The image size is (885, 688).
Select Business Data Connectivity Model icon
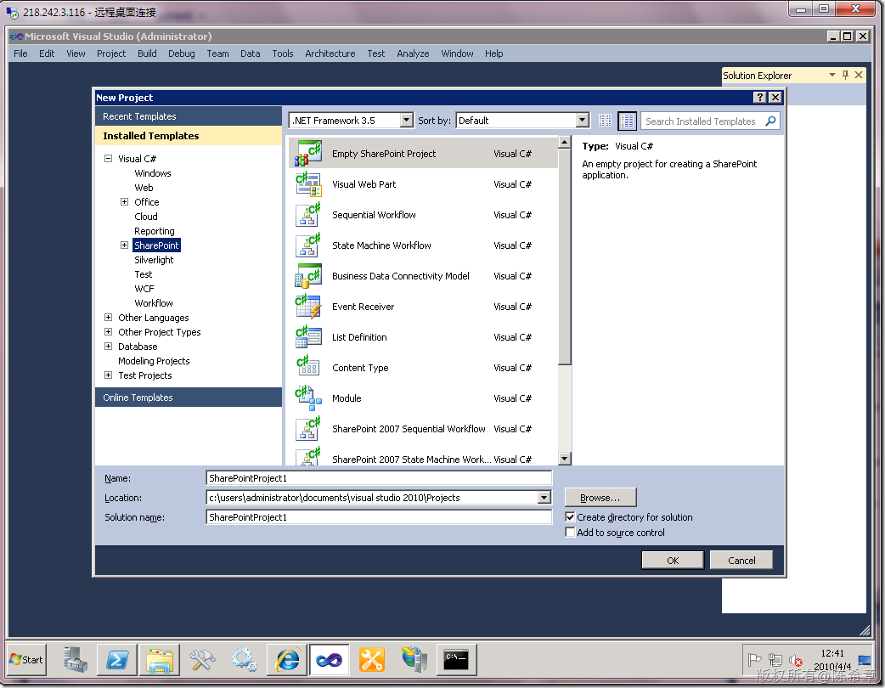click(x=308, y=276)
